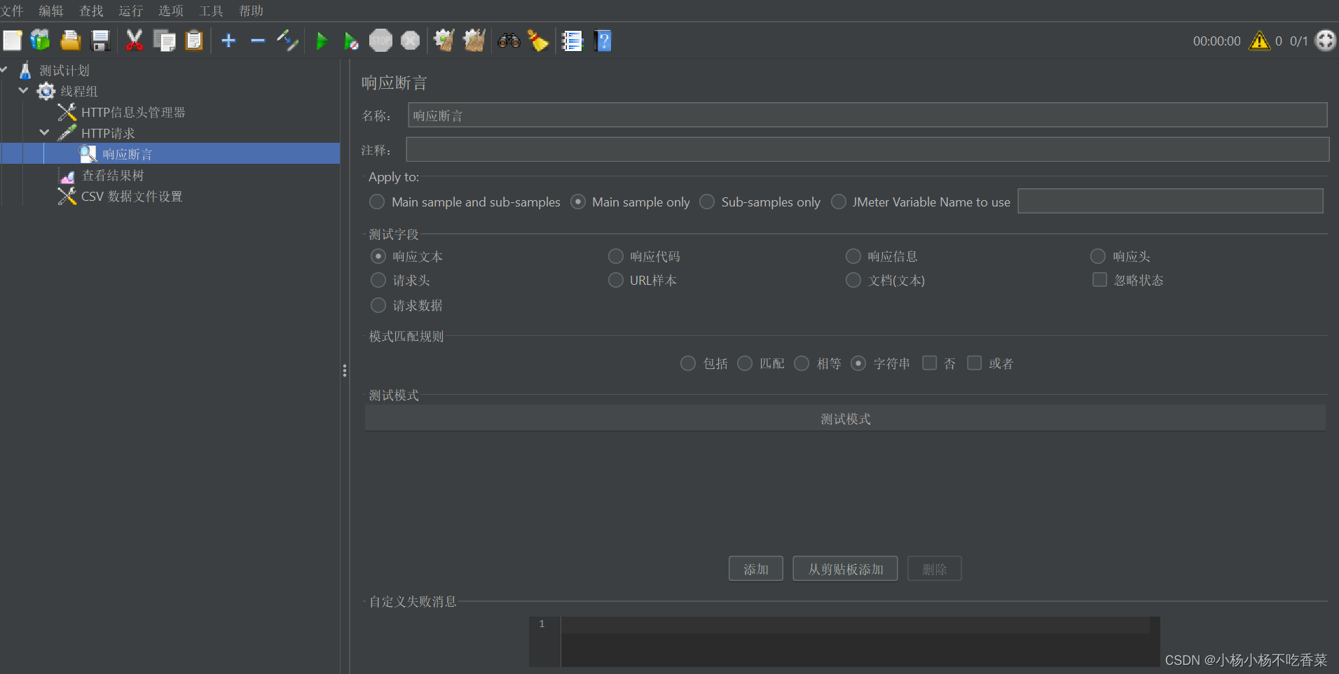This screenshot has width=1339, height=674.
Task: Select JMeter Variable Name to use radio
Action: coord(838,202)
